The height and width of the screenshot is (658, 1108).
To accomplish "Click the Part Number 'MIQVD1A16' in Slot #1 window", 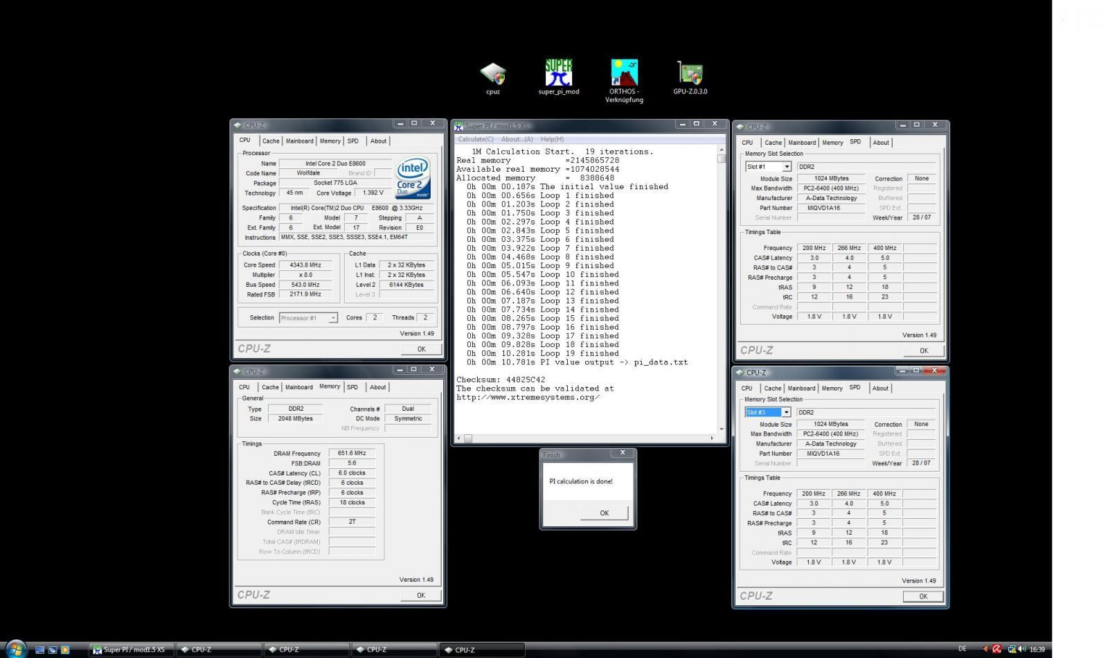I will 831,208.
